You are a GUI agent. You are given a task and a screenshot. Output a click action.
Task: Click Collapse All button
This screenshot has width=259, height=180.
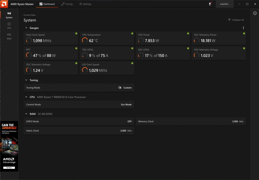point(236,20)
